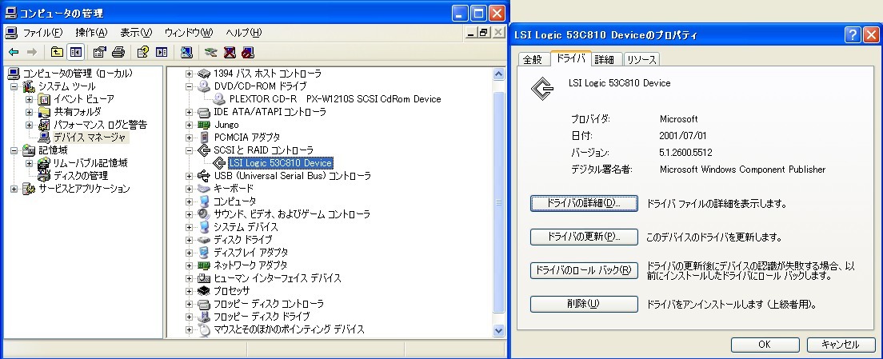883x359 pixels.
Task: Expand the ネットワーク アダプタ category
Action: (190, 265)
